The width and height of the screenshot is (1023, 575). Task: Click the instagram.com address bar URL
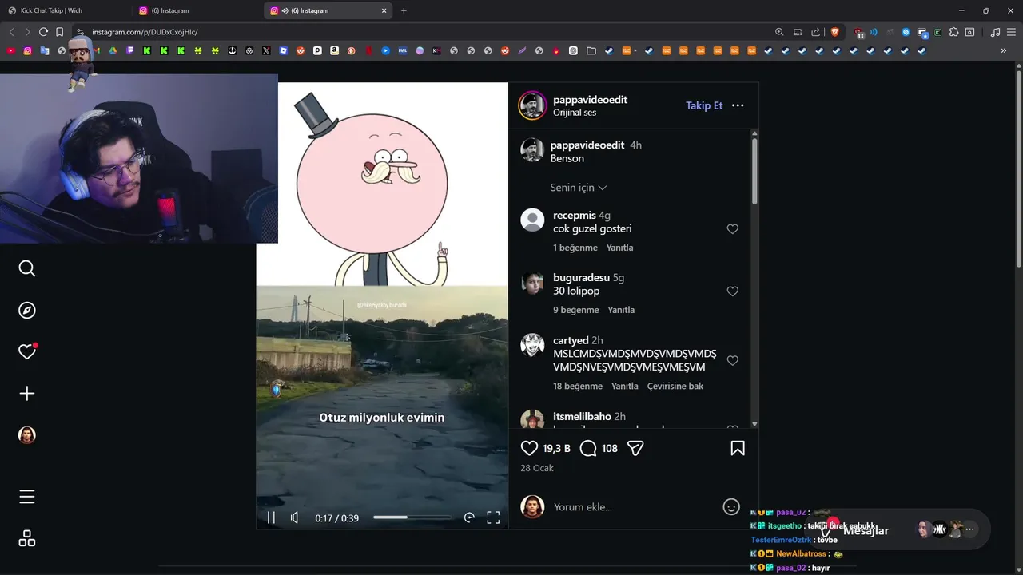[145, 32]
